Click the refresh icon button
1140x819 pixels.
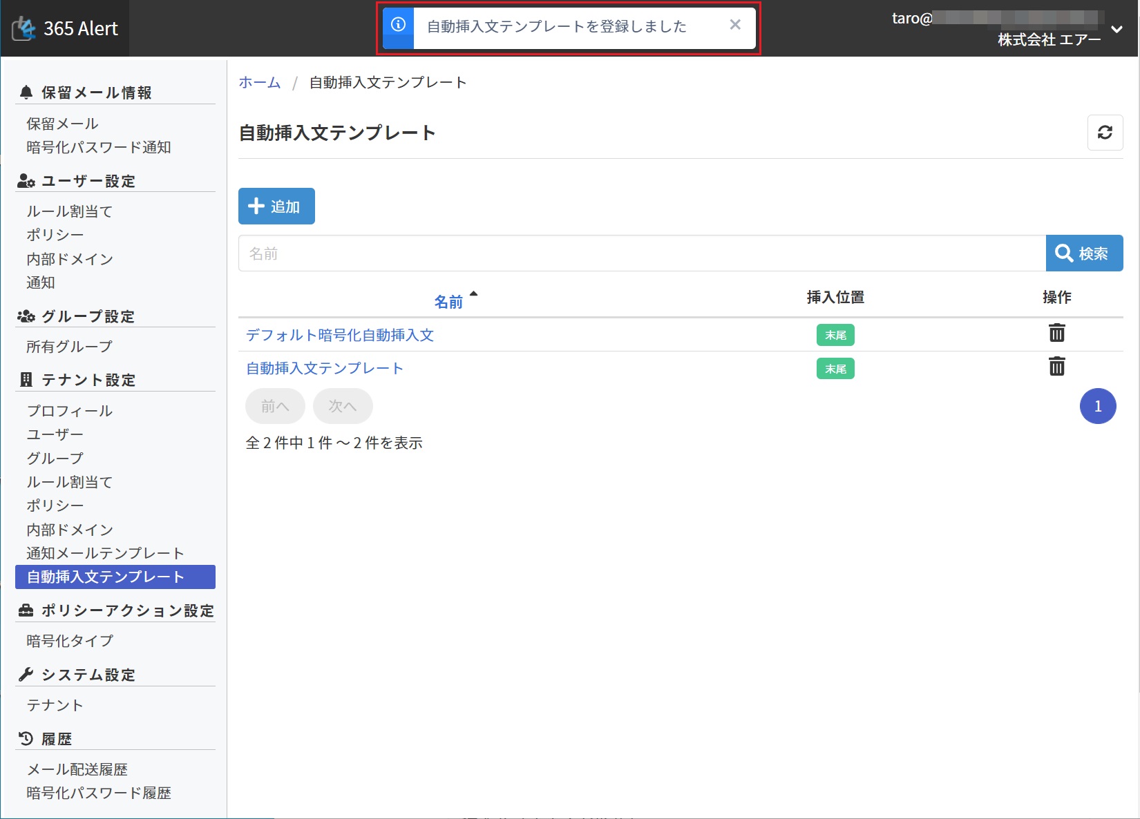(x=1105, y=133)
